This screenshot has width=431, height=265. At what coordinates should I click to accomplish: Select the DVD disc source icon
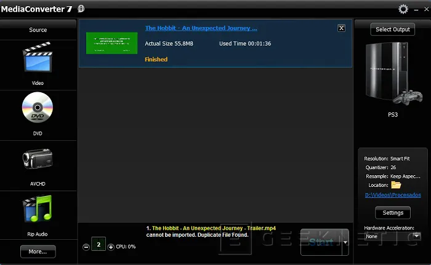[x=38, y=108]
